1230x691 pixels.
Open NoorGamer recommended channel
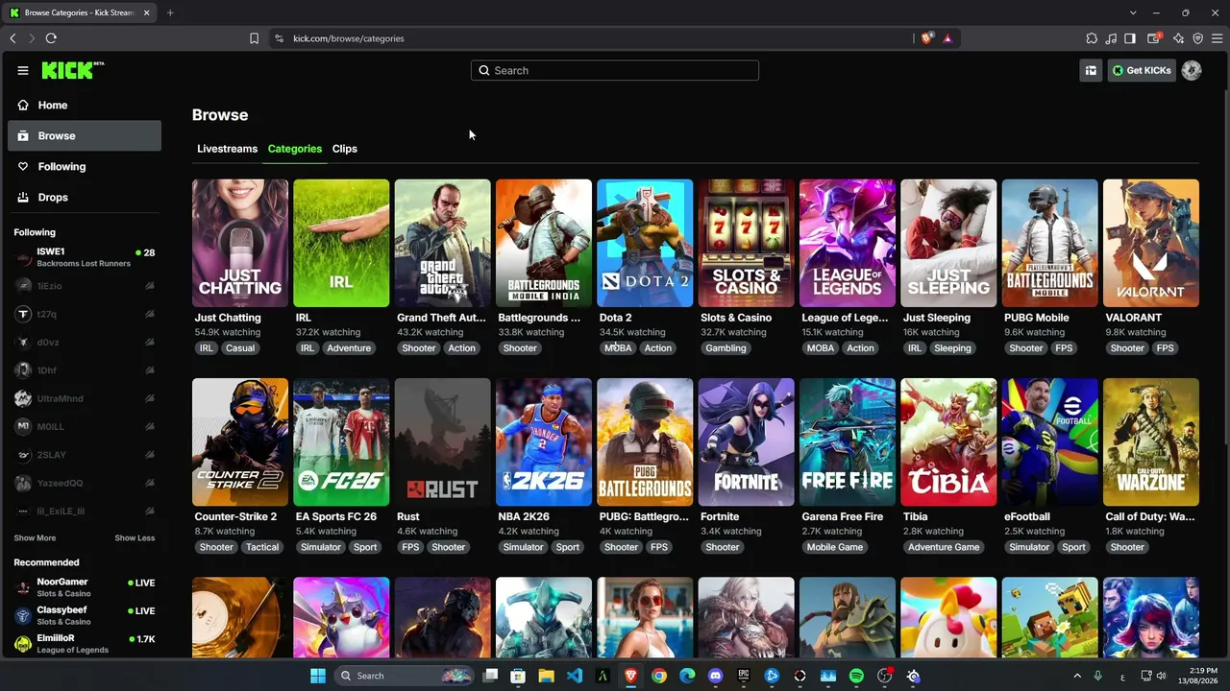85,587
